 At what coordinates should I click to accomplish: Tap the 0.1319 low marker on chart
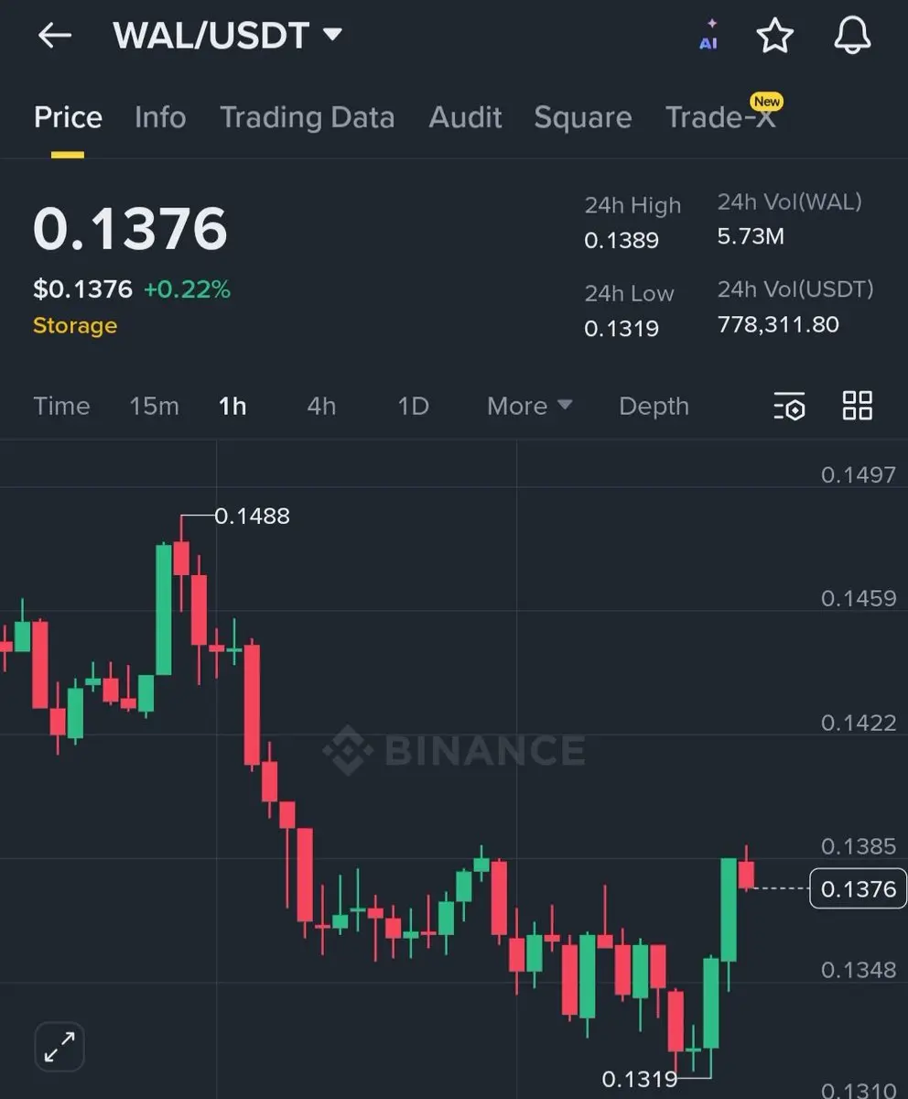640,1079
